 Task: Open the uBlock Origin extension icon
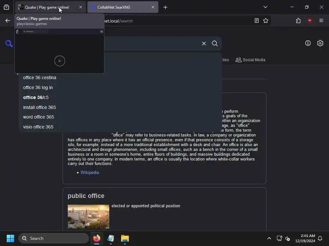click(x=310, y=20)
